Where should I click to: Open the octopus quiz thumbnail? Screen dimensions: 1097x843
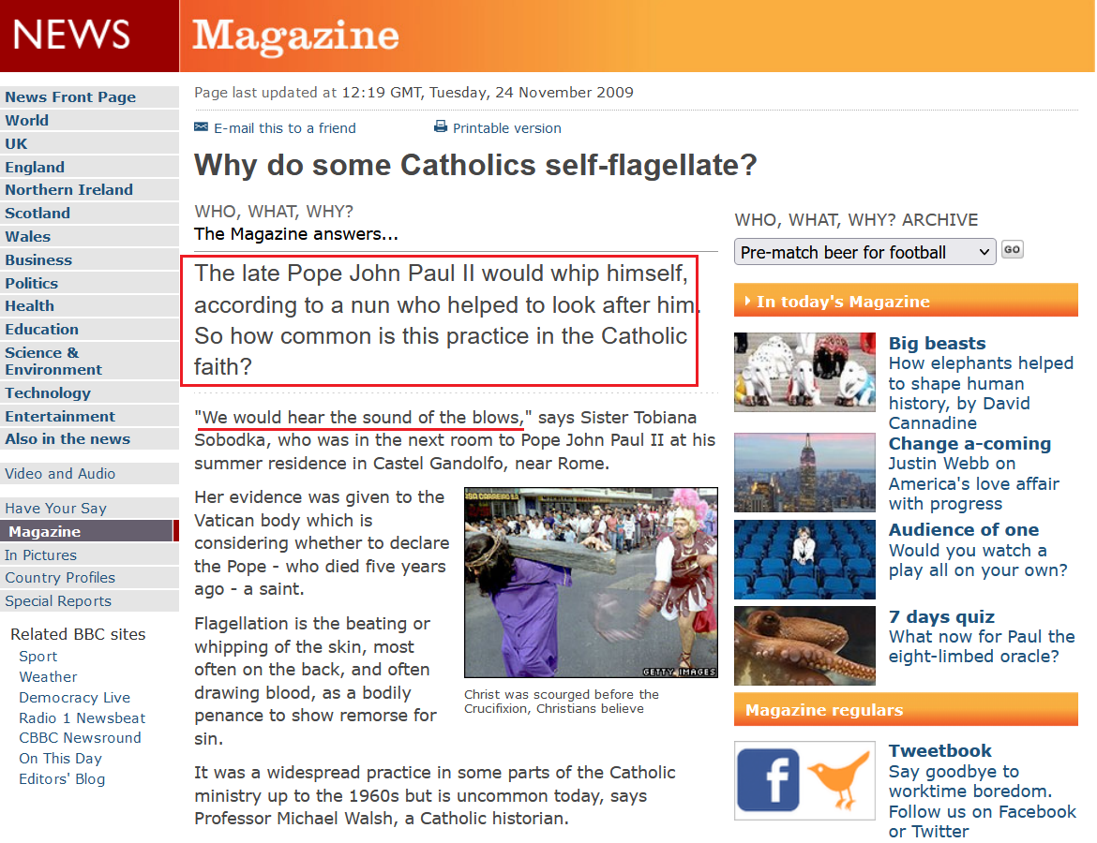pyautogui.click(x=804, y=645)
